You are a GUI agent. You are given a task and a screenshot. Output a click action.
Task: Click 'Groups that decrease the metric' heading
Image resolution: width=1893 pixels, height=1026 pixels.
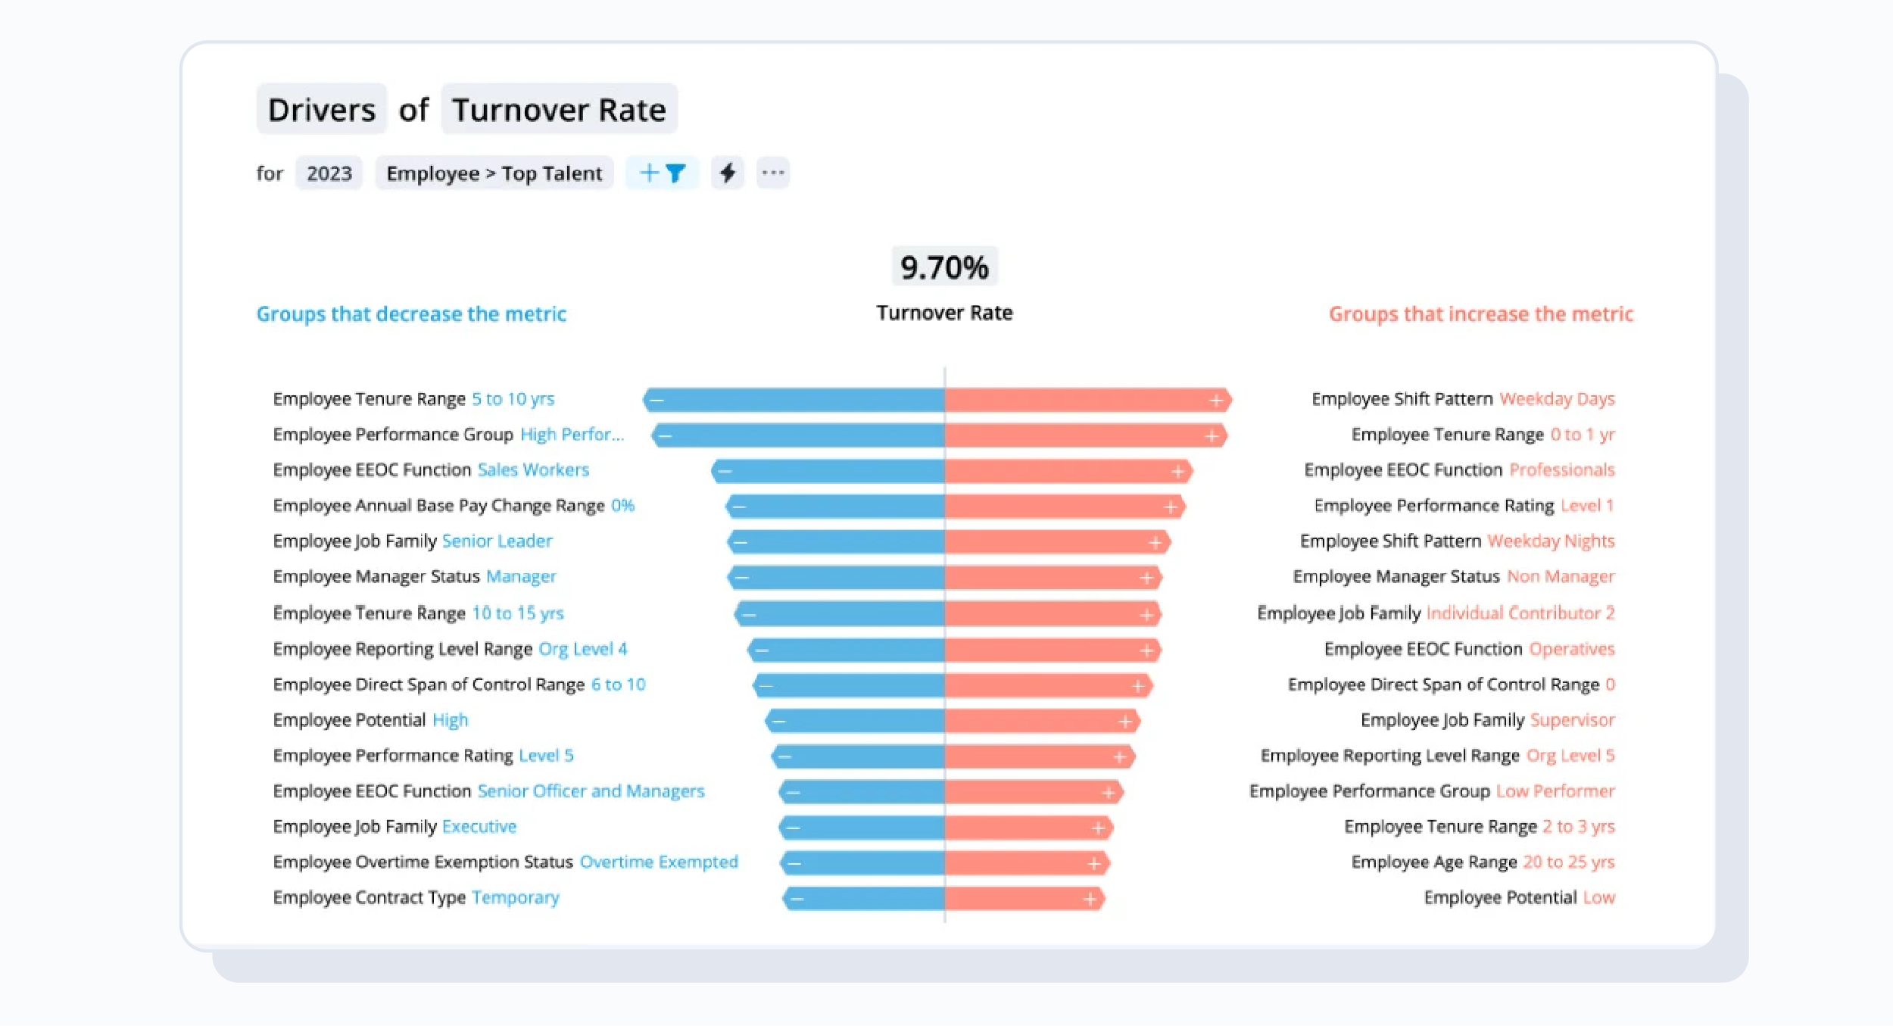tap(411, 314)
